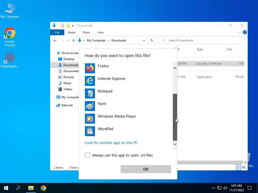258x193 pixels.
Task: Open the taskbar search magnifier
Action: (18, 188)
